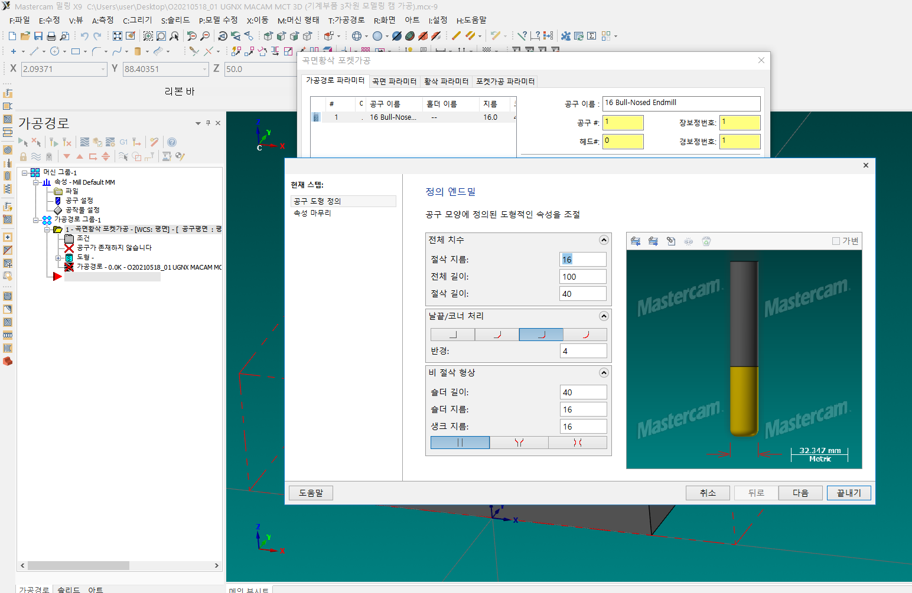Viewport: 912px width, 593px height.
Task: Select tapered-out non-cutting shape option
Action: [x=519, y=443]
